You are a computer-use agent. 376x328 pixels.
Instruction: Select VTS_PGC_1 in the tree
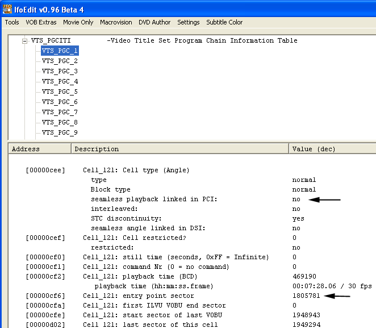pyautogui.click(x=60, y=51)
